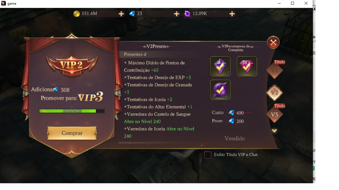339x190 pixels.
Task: Select the pink gem reward with 5
Action: tap(247, 66)
